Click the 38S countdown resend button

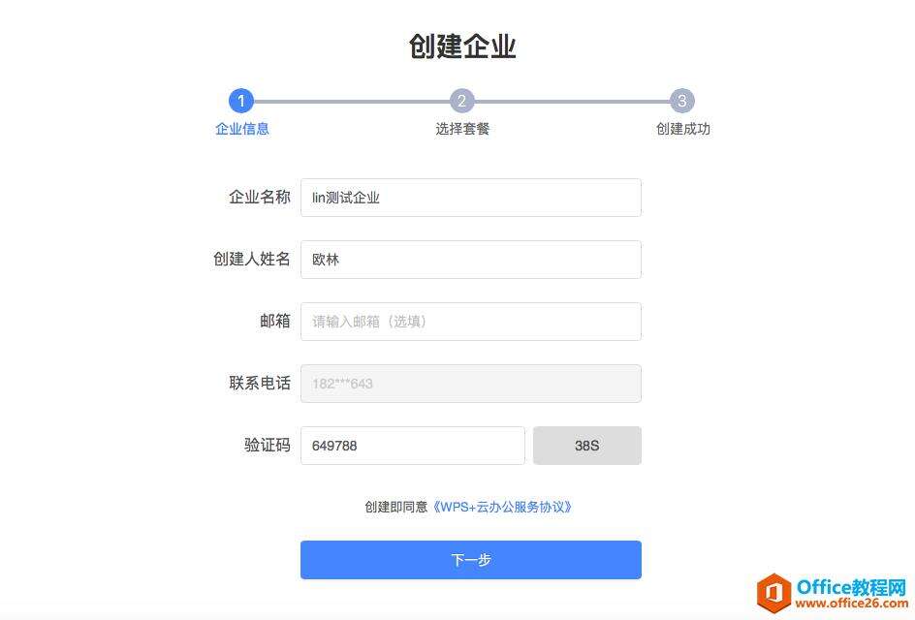tap(587, 446)
